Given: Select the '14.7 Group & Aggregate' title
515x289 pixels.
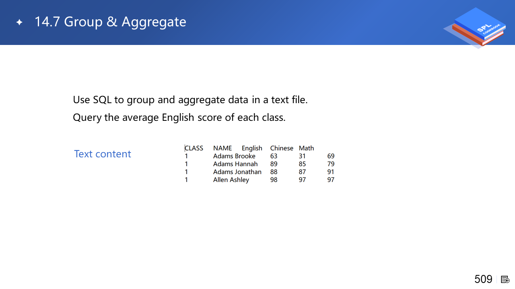Looking at the screenshot, I should [x=110, y=22].
